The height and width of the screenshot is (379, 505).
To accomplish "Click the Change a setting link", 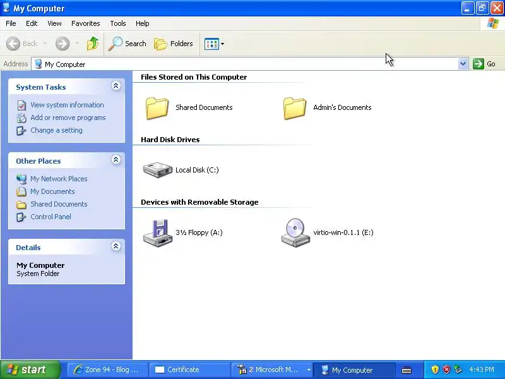I will pos(56,130).
